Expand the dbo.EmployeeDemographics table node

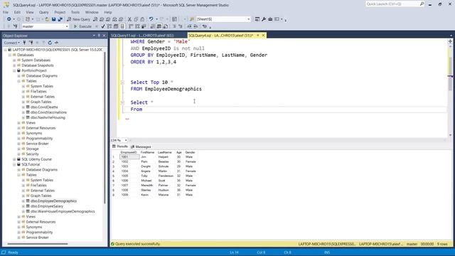click(23, 201)
